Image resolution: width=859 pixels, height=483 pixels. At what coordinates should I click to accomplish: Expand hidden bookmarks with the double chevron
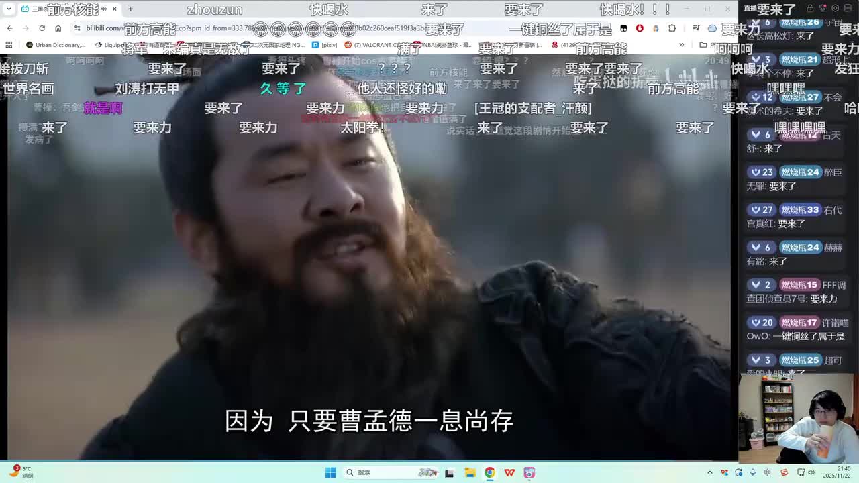click(x=681, y=45)
